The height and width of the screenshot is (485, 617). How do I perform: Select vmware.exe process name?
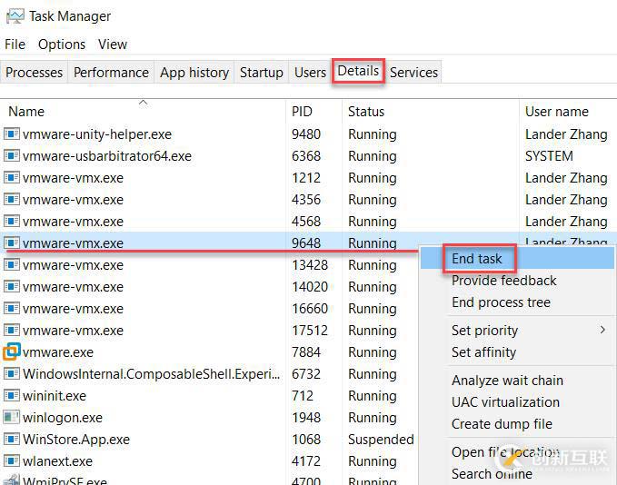coord(58,352)
